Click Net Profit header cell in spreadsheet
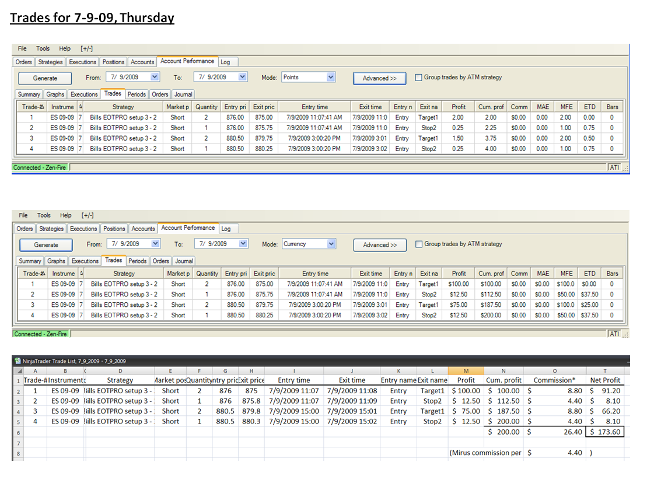Image resolution: width=647 pixels, height=490 pixels. pos(605,380)
